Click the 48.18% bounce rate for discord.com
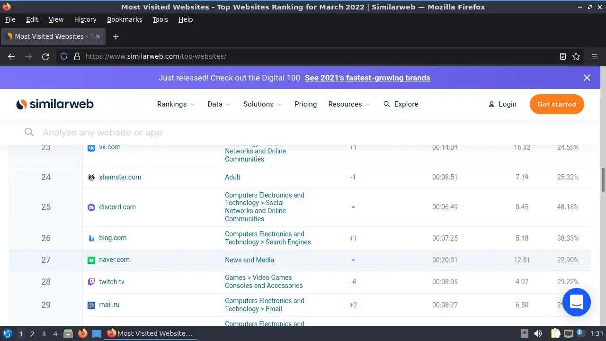This screenshot has width=606, height=341. click(568, 207)
